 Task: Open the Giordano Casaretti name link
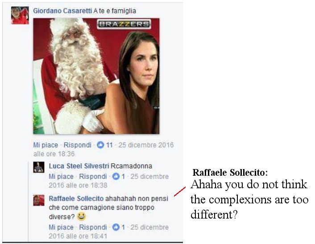[62, 11]
